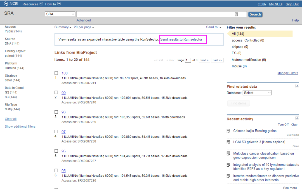Open the SRA database dropdown
The width and height of the screenshot is (302, 189).
[x=60, y=14]
